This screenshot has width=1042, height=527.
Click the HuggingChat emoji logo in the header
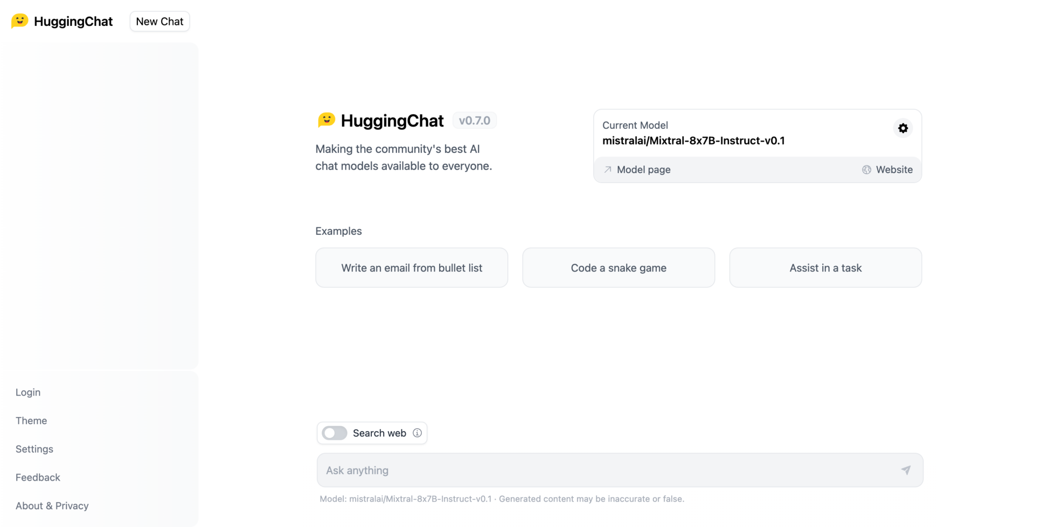coord(19,21)
